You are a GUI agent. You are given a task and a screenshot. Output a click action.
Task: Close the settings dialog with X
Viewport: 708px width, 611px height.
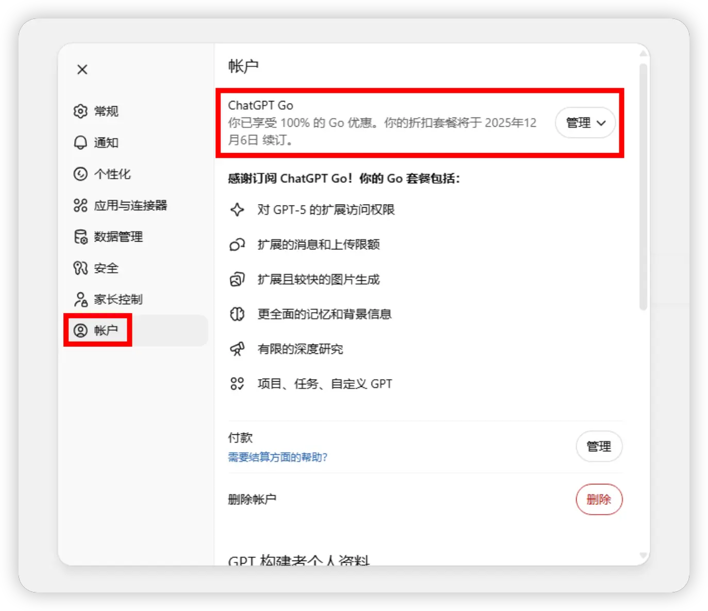click(82, 70)
